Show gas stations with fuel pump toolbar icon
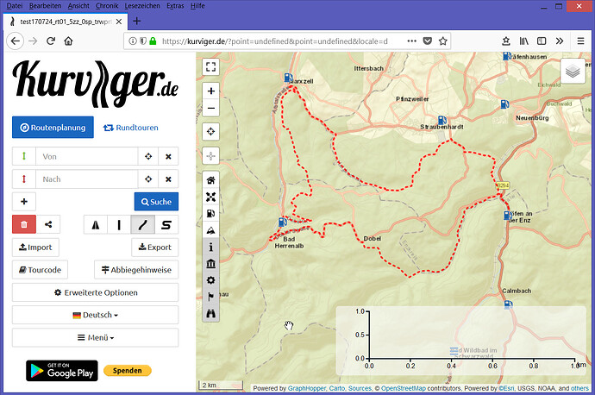The height and width of the screenshot is (395, 595). 210,213
